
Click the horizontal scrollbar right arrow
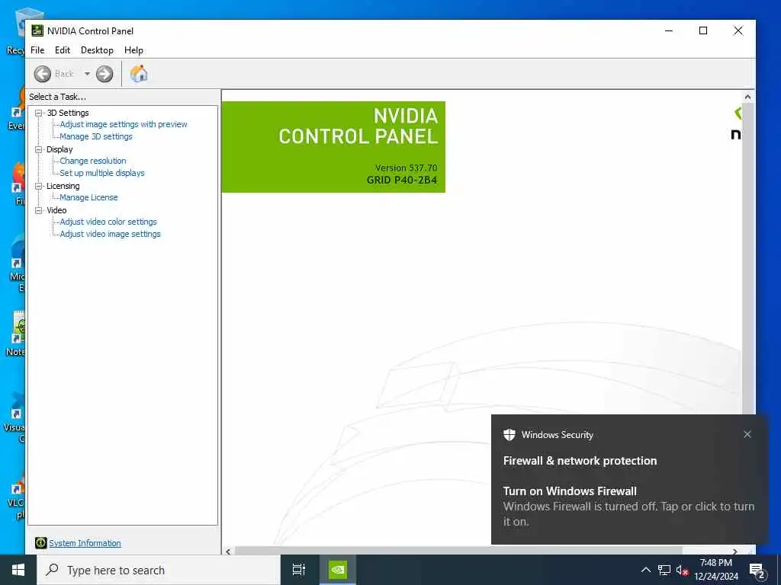735,551
